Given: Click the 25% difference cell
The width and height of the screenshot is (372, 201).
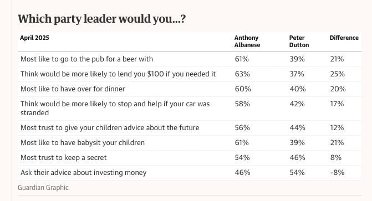Looking at the screenshot, I should (x=338, y=74).
